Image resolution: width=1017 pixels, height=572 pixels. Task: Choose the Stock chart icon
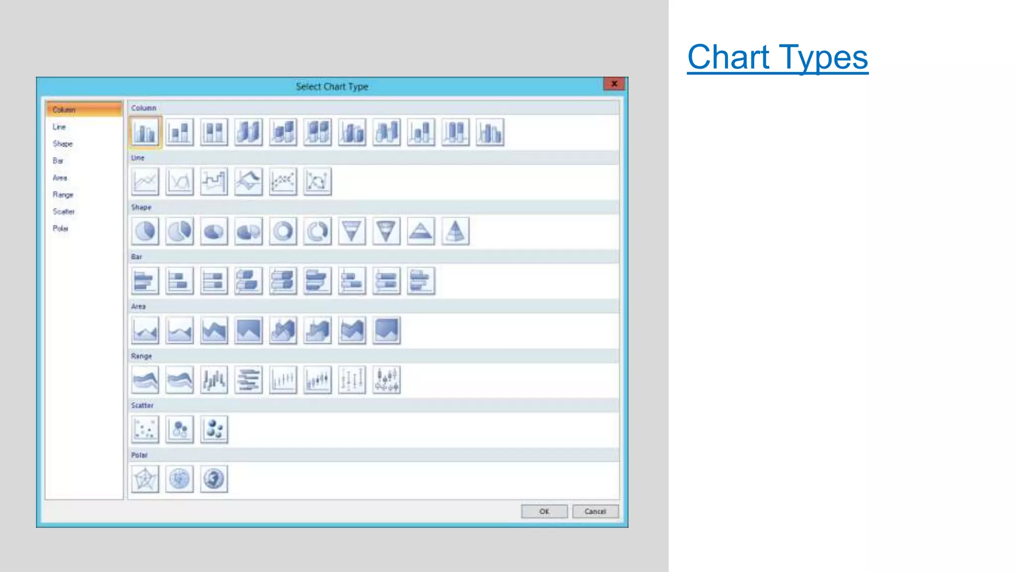coord(283,380)
